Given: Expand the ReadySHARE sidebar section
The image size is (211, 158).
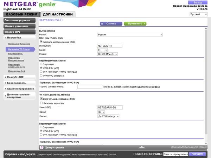Looking at the screenshot, I should (19, 77).
